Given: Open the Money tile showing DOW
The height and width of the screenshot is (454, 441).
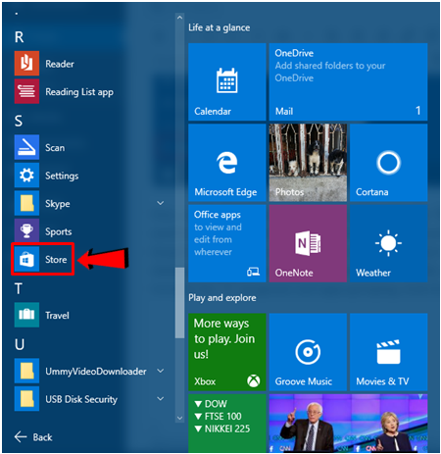Looking at the screenshot, I should tap(227, 424).
